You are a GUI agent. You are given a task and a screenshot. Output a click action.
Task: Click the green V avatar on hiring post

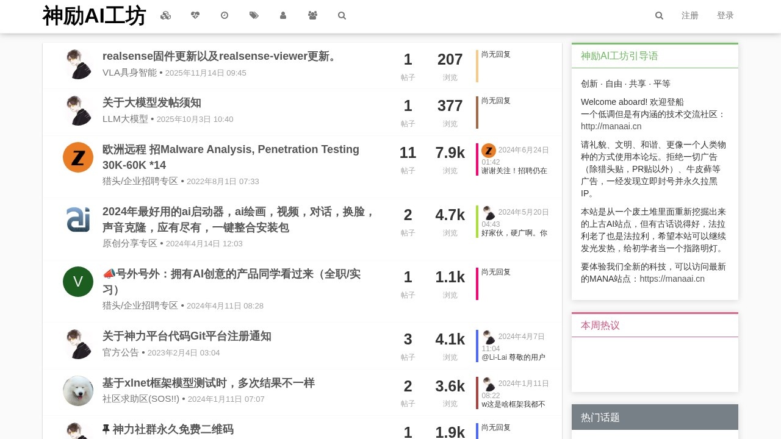pos(78,281)
